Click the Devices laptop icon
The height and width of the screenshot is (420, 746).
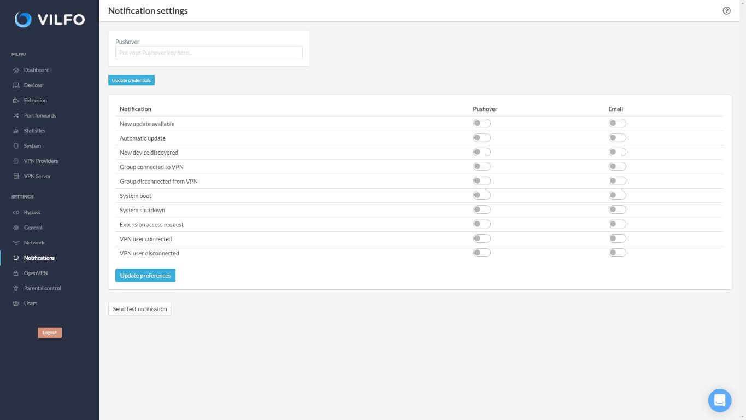16,85
